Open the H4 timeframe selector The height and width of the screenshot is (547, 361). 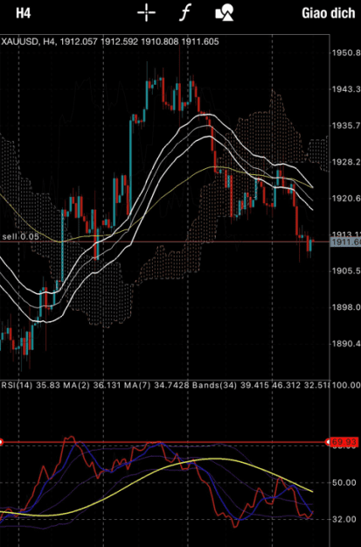pos(24,13)
